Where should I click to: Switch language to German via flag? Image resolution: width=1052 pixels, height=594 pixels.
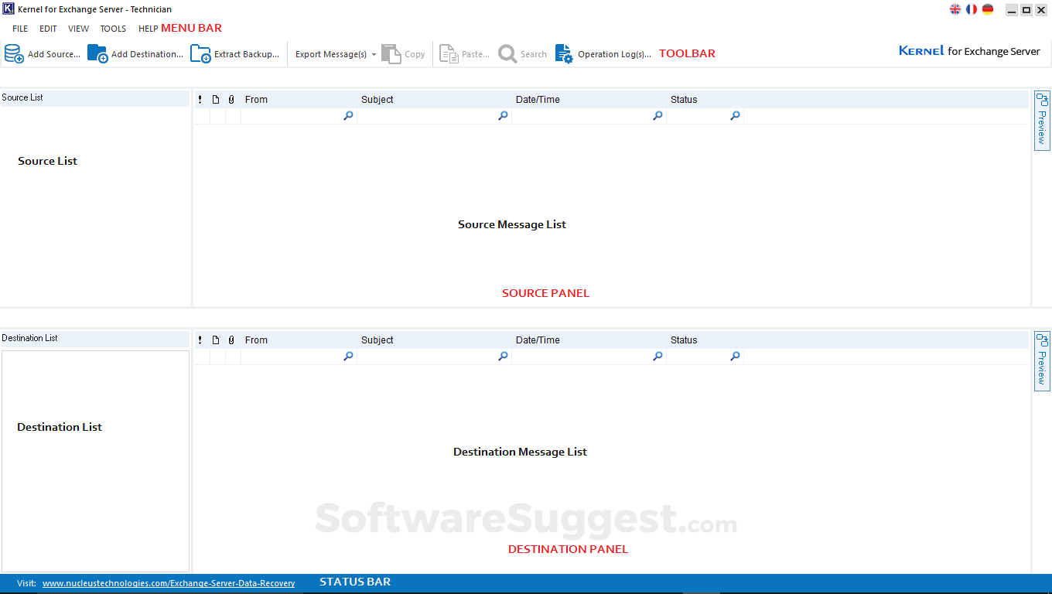(988, 9)
